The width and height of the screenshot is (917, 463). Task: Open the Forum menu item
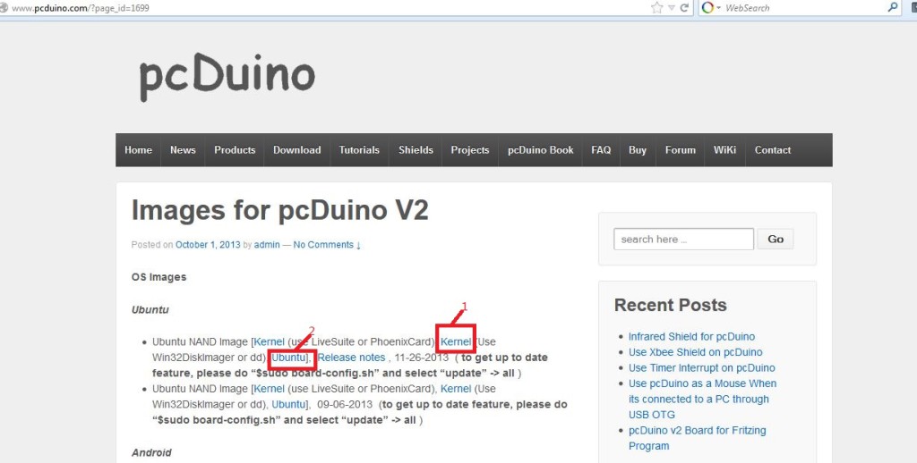point(681,150)
